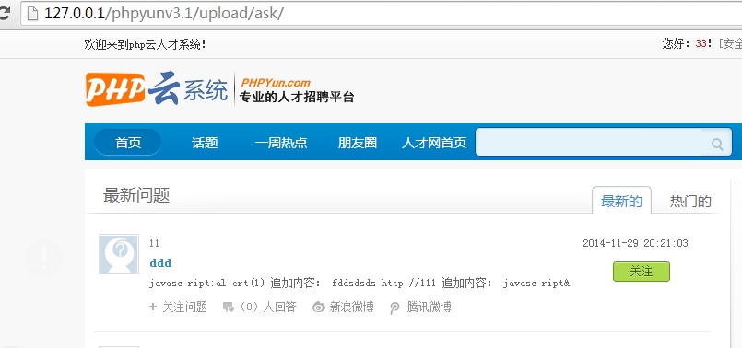Open the 人才网首页 navigation item
Image resolution: width=742 pixels, height=348 pixels.
pyautogui.click(x=434, y=143)
